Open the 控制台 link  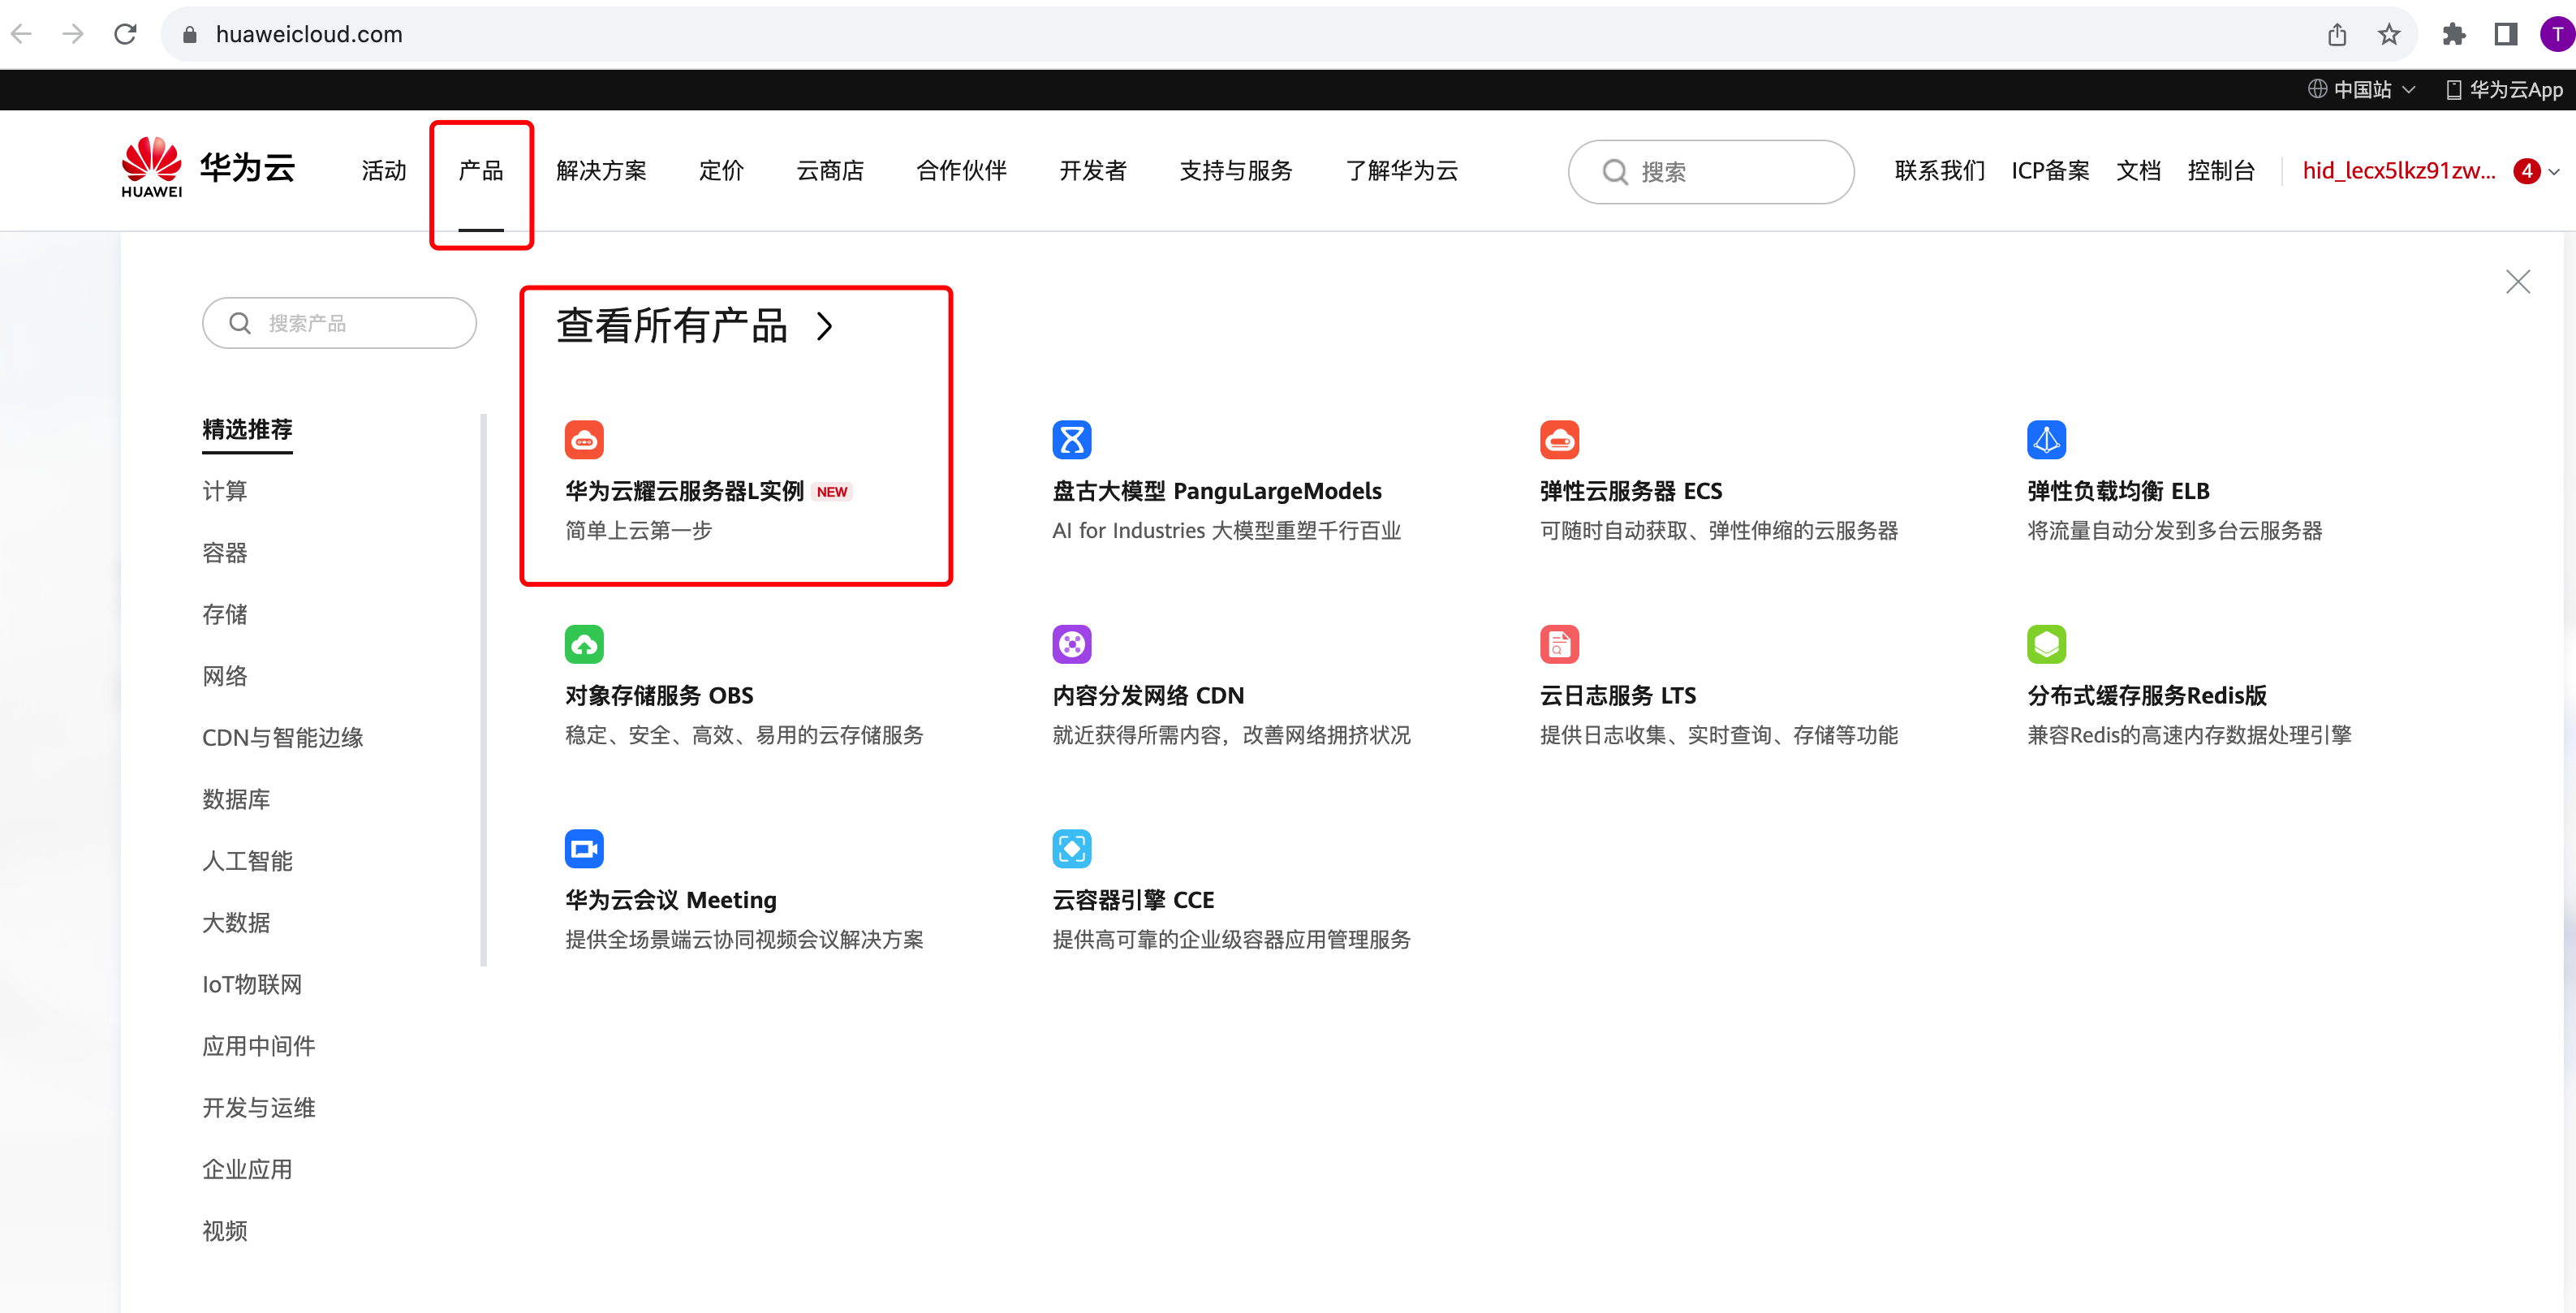click(x=2221, y=171)
